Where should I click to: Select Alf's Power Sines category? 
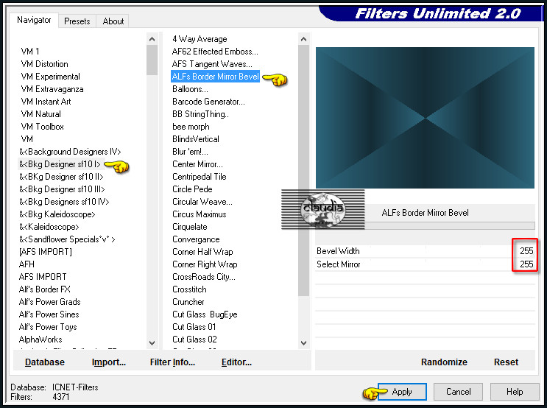click(x=49, y=314)
